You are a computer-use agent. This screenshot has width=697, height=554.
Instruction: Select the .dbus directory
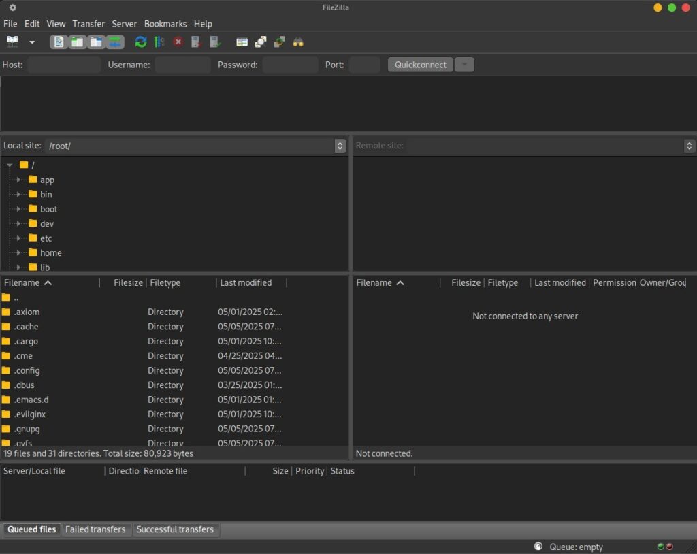(24, 385)
